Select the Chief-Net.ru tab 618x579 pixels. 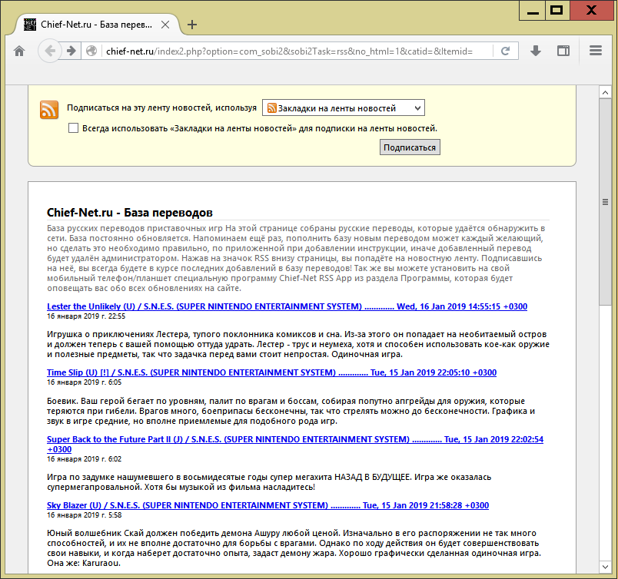pyautogui.click(x=97, y=25)
